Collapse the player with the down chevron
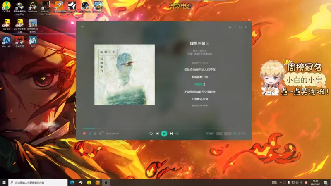 pyautogui.click(x=82, y=27)
